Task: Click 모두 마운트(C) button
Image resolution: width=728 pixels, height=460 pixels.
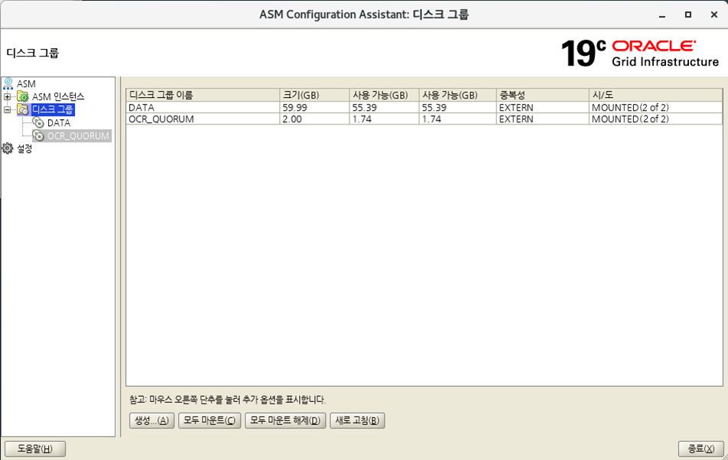Action: click(x=210, y=420)
